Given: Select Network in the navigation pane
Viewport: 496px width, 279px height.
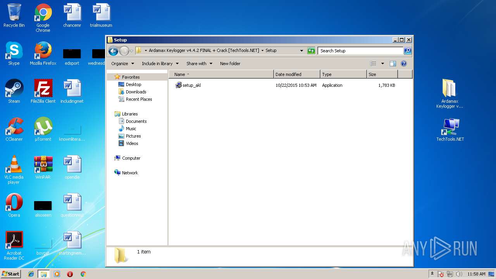Looking at the screenshot, I should point(130,173).
